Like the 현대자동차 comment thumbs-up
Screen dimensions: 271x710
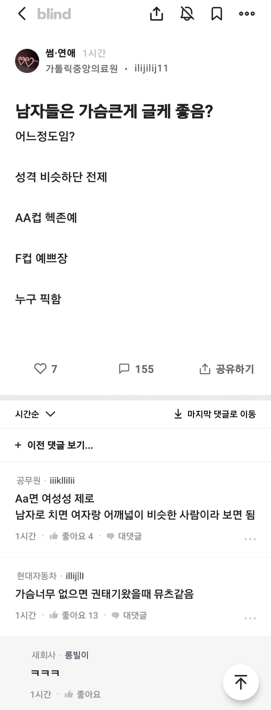pyautogui.click(x=54, y=615)
